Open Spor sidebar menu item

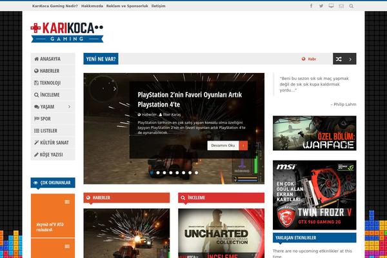(x=53, y=119)
